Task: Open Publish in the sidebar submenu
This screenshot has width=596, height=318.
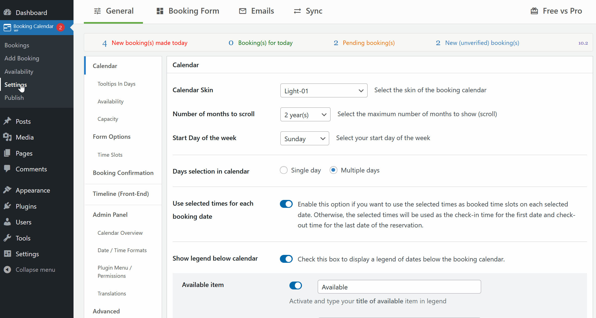Action: tap(14, 98)
